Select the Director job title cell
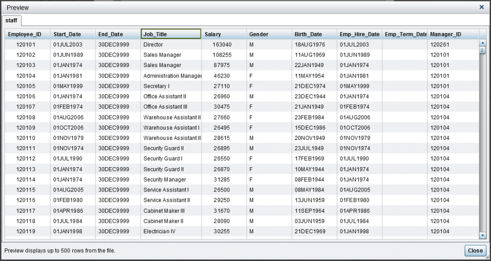 (x=153, y=45)
